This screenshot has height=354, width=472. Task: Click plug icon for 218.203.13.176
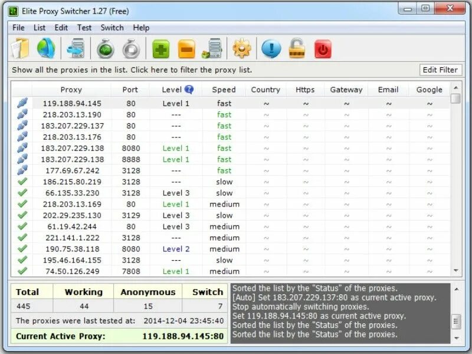tap(22, 136)
